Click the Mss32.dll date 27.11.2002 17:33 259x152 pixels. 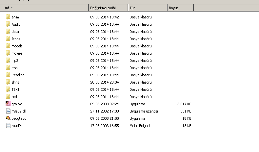tap(105, 111)
